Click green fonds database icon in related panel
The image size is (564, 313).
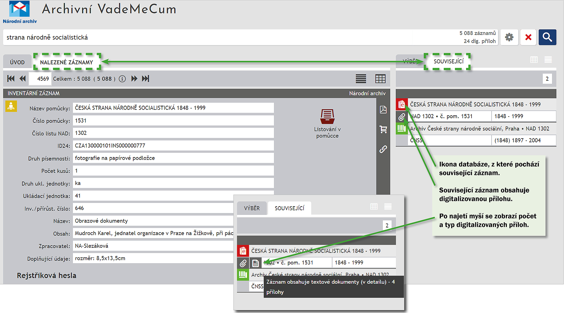click(402, 128)
